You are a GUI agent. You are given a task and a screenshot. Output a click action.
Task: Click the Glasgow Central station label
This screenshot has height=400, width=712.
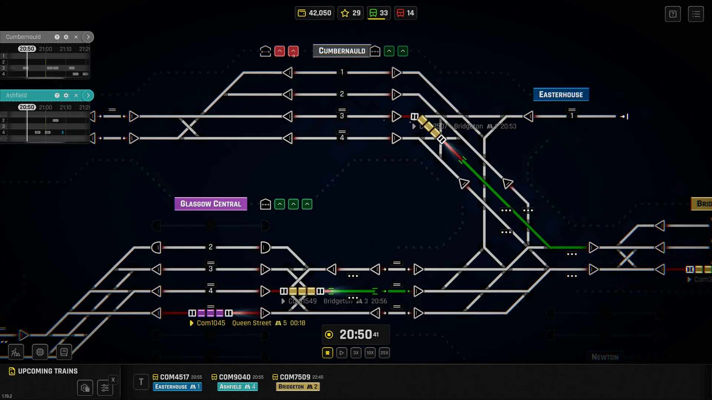[211, 204]
